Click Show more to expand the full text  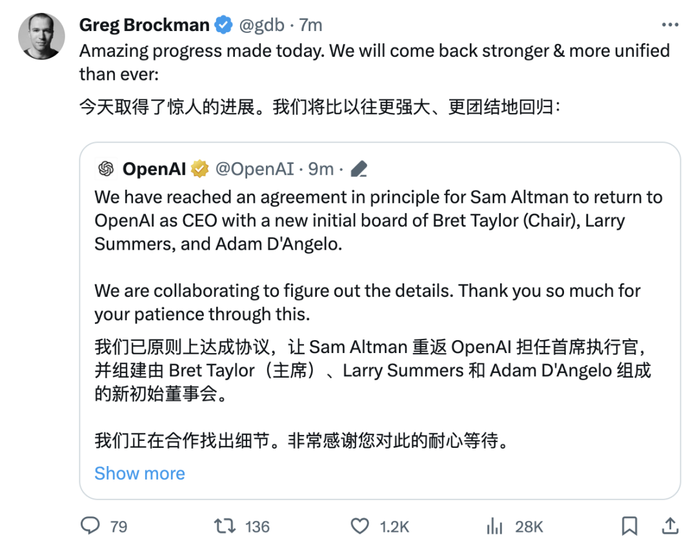(139, 473)
